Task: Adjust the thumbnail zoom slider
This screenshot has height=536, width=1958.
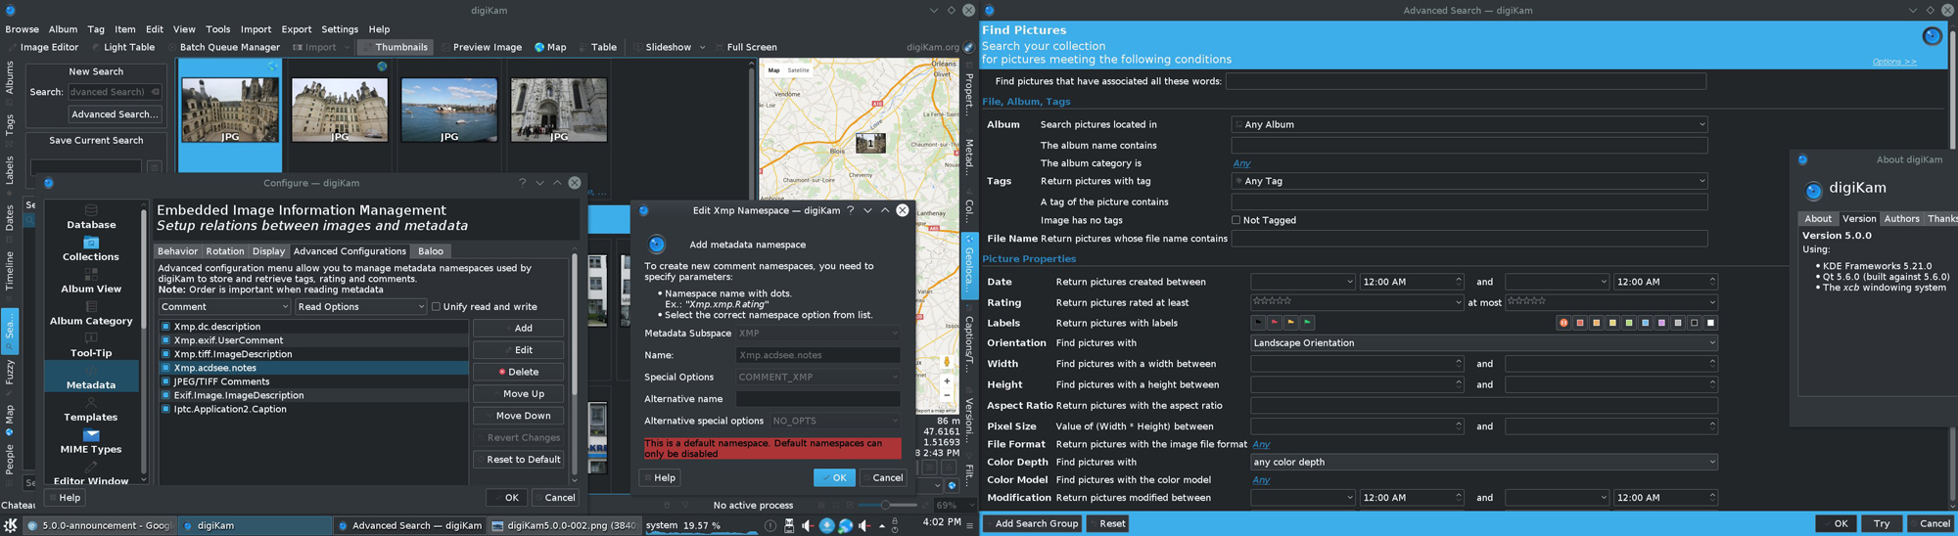Action: pos(885,506)
